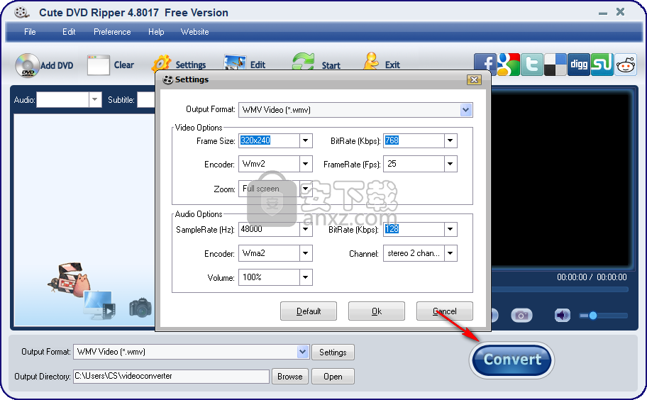Viewport: 647px width, 400px height.
Task: Click the Add DVD disc icon
Action: (27, 65)
